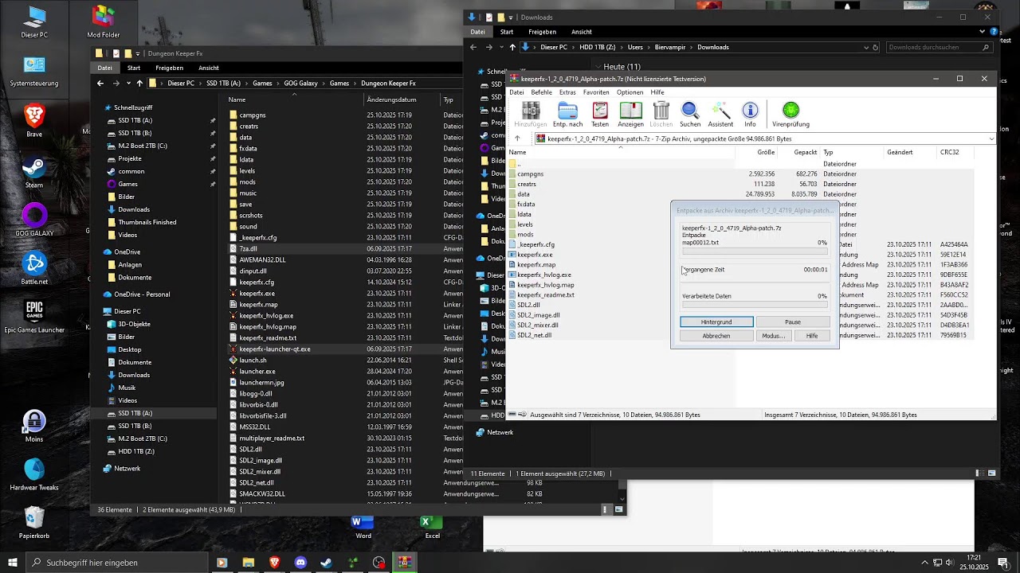
Task: Click the taskbar search box
Action: (x=118, y=563)
